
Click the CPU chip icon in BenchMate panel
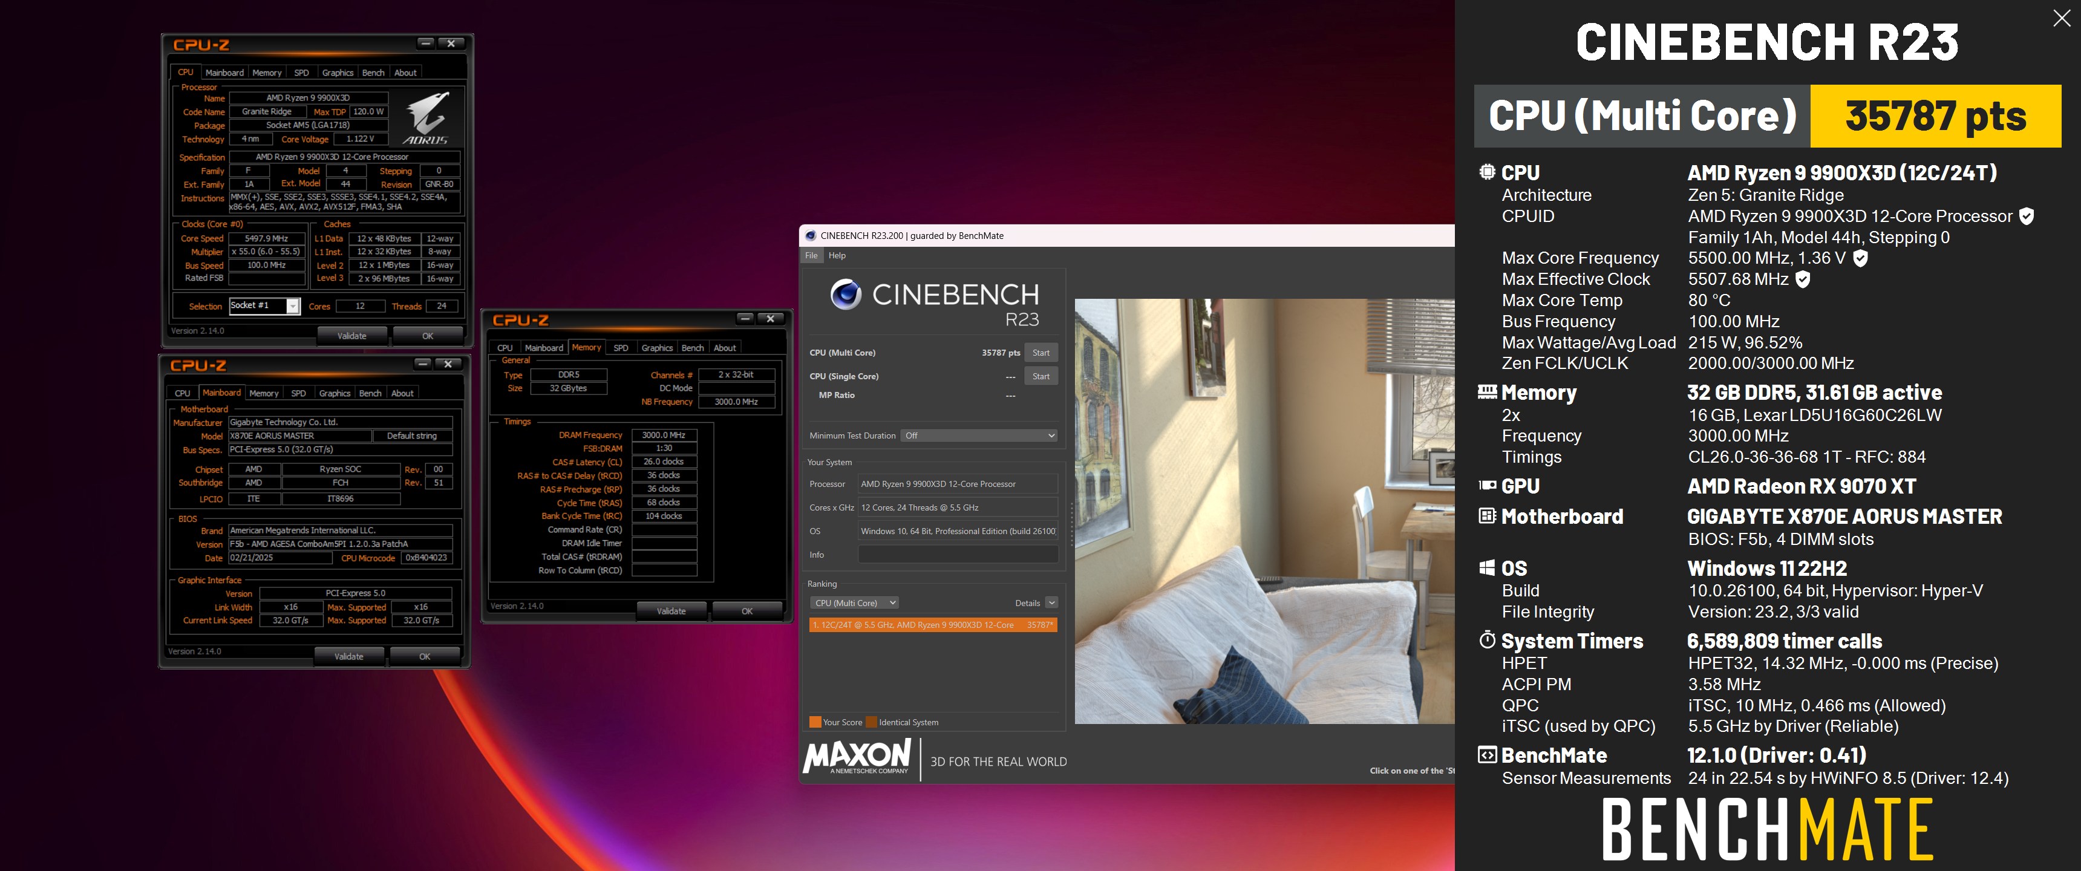[1487, 172]
